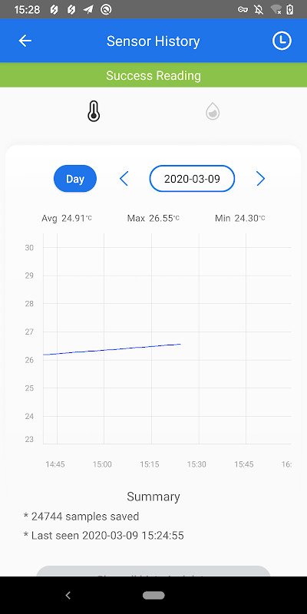Viewport: 307px width, 614px height.
Task: Go to the previous date chevron
Action: tap(124, 179)
